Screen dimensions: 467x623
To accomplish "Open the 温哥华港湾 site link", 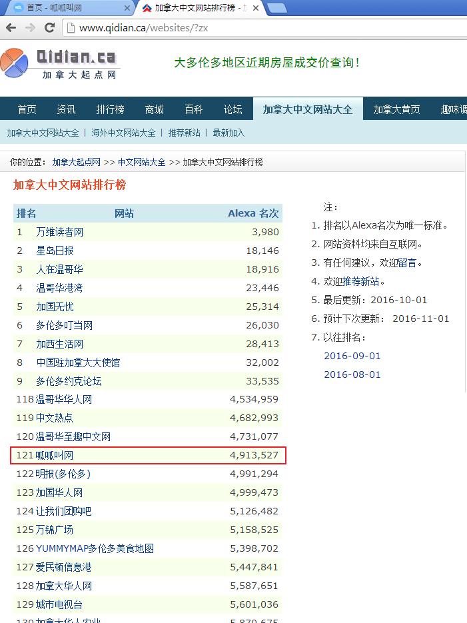I will point(59,288).
